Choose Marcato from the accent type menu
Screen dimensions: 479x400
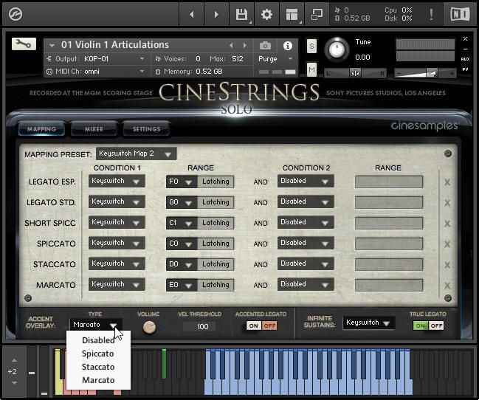coord(98,380)
